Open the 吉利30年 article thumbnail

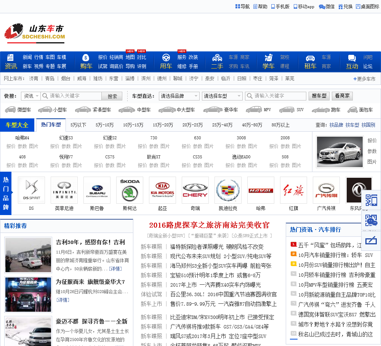[28, 255]
